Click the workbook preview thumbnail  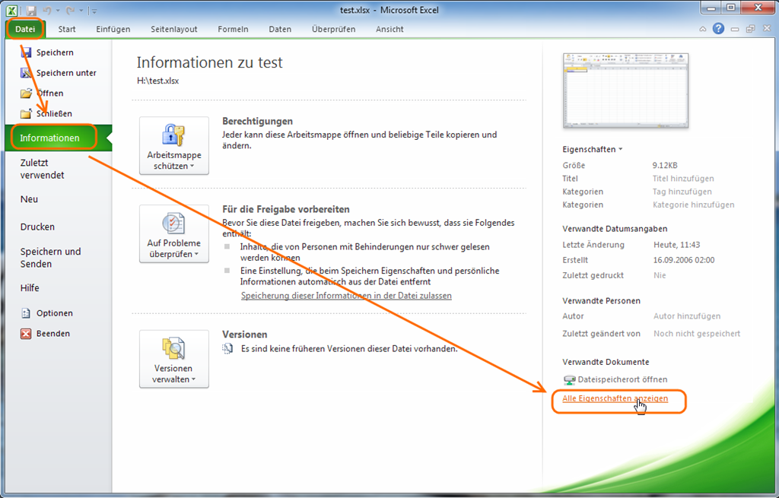(x=625, y=90)
